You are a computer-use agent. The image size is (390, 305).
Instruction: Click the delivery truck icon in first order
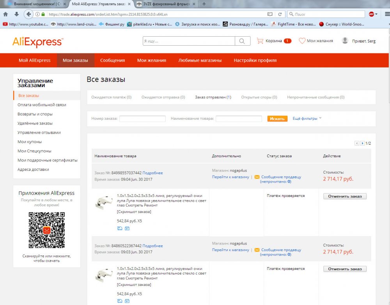[x=120, y=229]
